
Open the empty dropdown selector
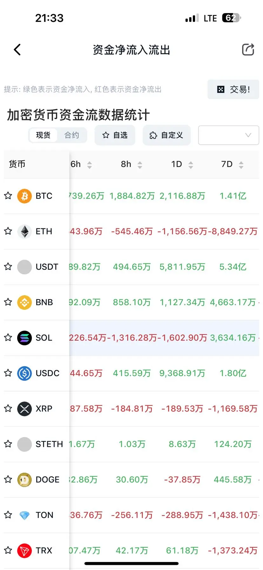[x=229, y=135]
